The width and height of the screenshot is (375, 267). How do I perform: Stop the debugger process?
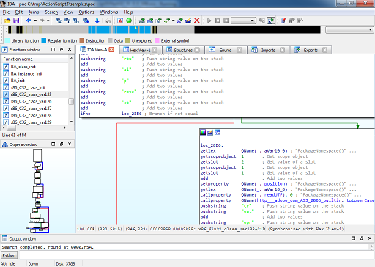226,21
